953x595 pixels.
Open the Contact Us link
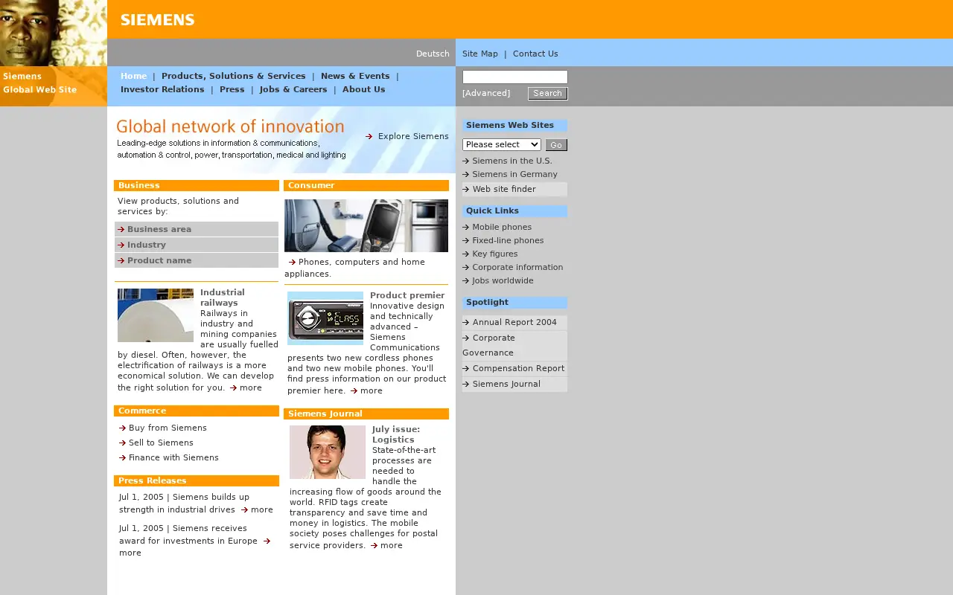(535, 54)
